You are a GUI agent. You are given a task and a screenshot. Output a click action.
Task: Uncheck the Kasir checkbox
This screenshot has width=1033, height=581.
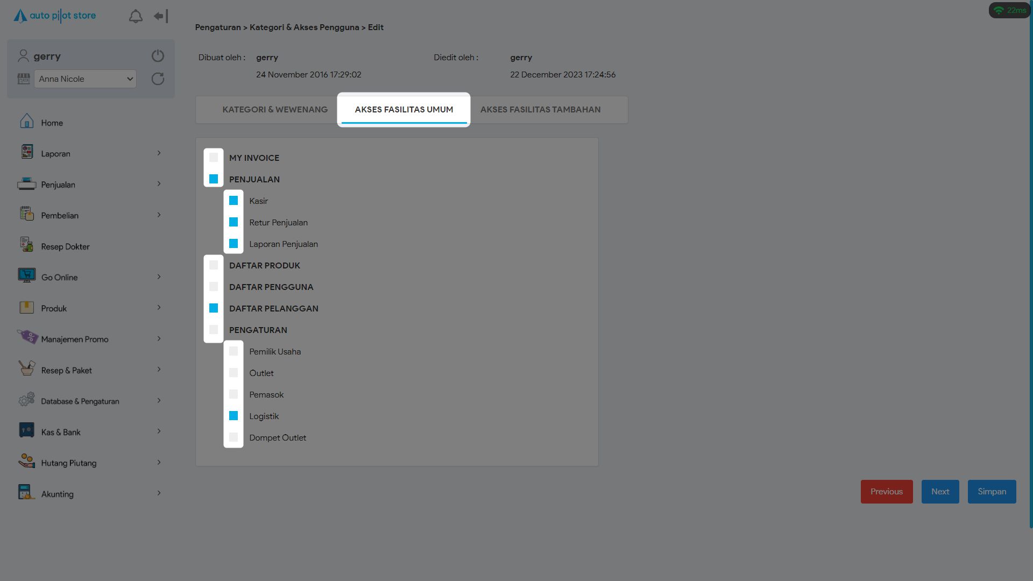tap(234, 201)
